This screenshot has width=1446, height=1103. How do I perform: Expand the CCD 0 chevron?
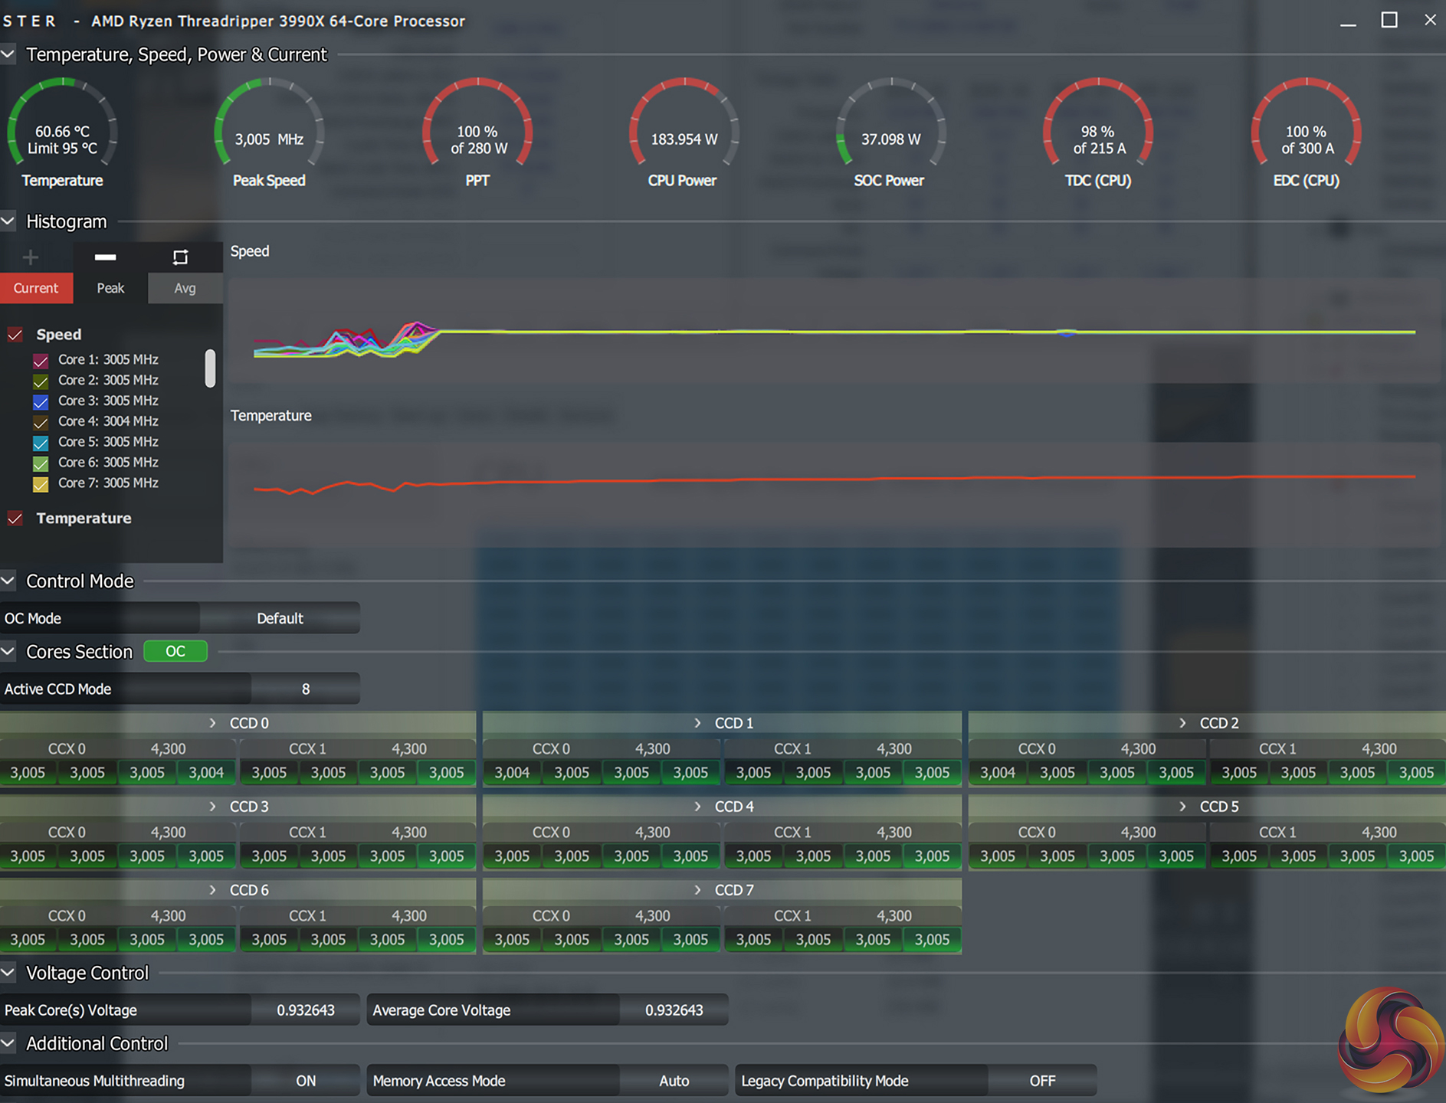212,723
